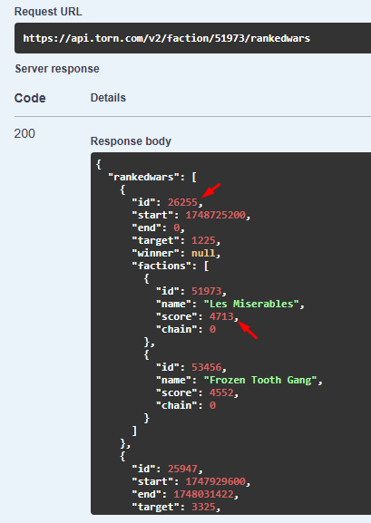Click the request URL text box
This screenshot has height=523, width=371.
(192, 38)
